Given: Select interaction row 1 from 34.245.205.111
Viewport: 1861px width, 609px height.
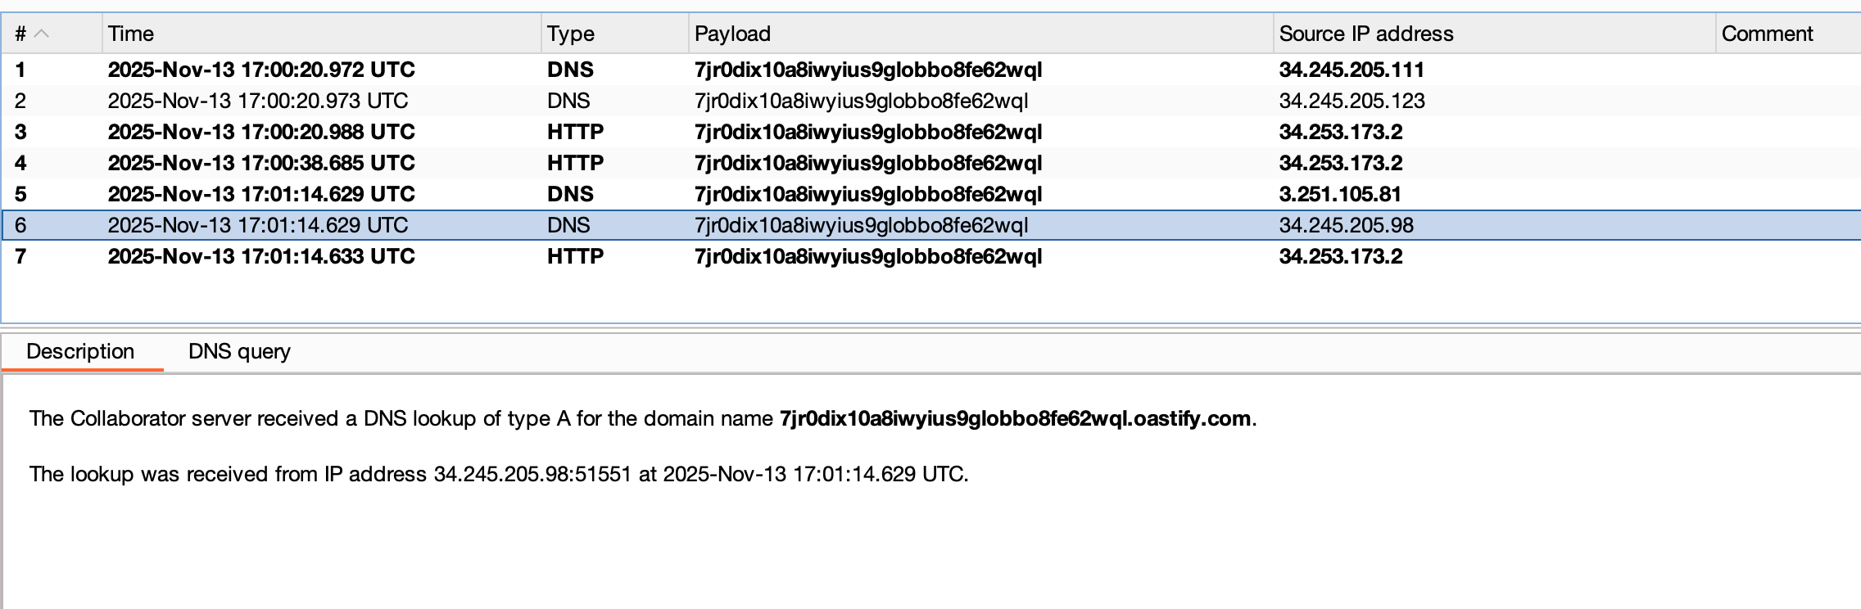Looking at the screenshot, I should coord(1352,70).
